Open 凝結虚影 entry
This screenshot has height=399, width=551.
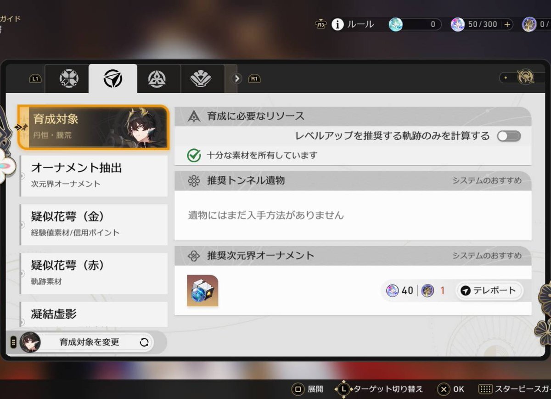click(x=94, y=315)
